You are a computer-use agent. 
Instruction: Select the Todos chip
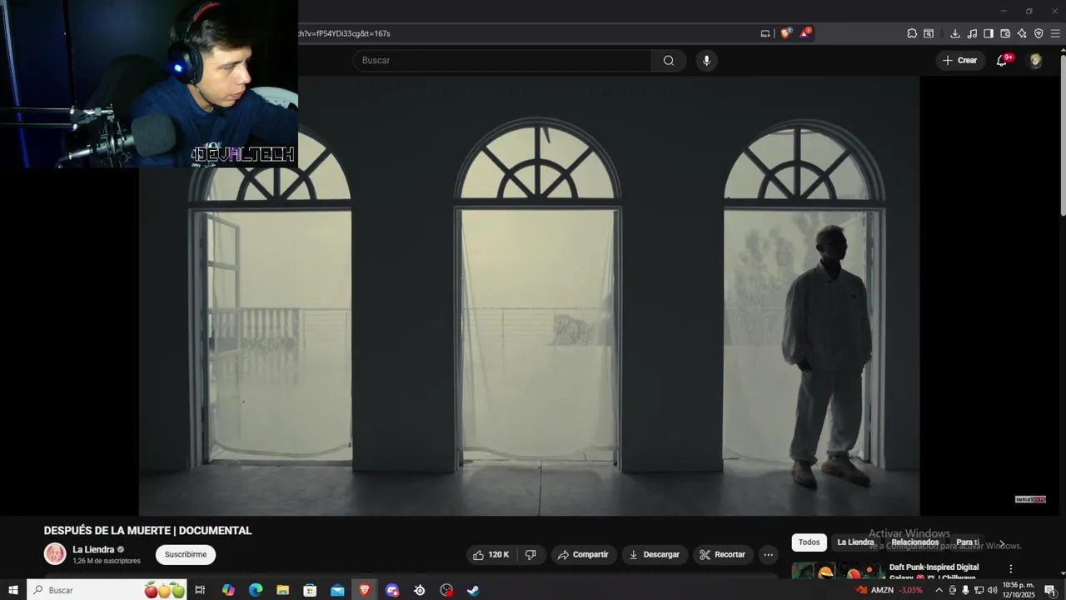pyautogui.click(x=809, y=542)
